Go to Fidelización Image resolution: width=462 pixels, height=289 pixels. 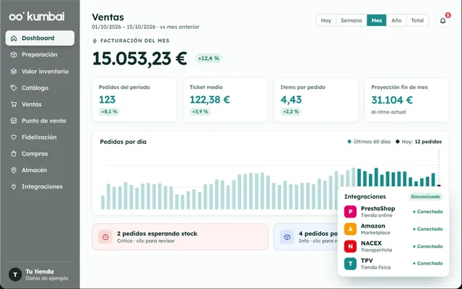(40, 137)
